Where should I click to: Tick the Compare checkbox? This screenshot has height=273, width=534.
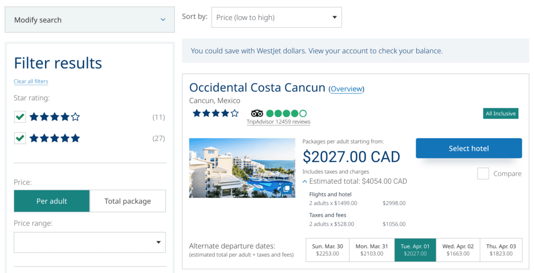[483, 174]
